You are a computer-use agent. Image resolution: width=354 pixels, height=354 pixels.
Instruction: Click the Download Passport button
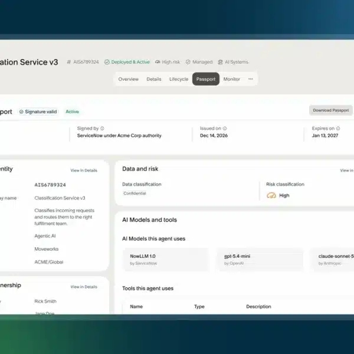[x=331, y=110]
